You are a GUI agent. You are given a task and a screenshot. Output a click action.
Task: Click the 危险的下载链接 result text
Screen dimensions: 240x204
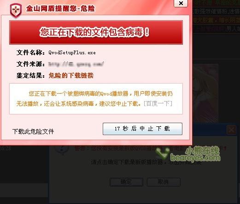pyautogui.click(x=71, y=75)
